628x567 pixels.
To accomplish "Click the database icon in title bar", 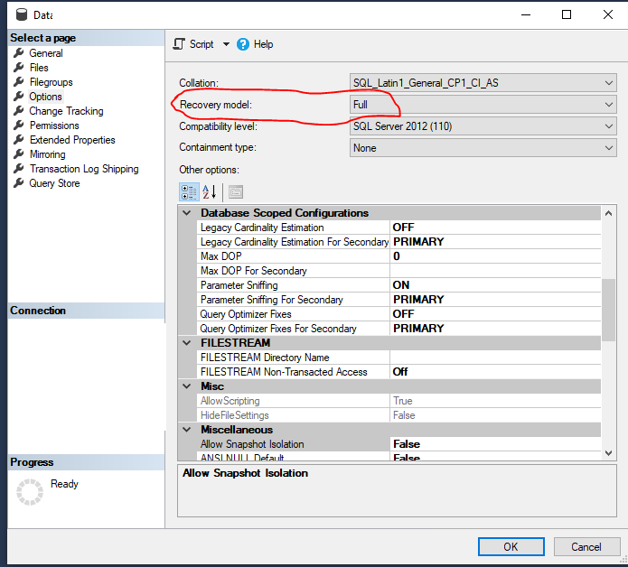I will click(18, 15).
